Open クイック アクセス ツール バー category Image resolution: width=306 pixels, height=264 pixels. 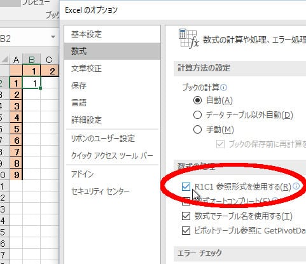[113, 156]
